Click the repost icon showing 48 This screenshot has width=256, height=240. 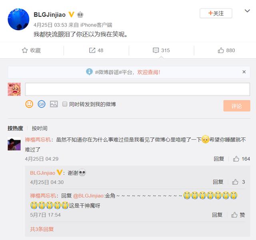click(92, 50)
